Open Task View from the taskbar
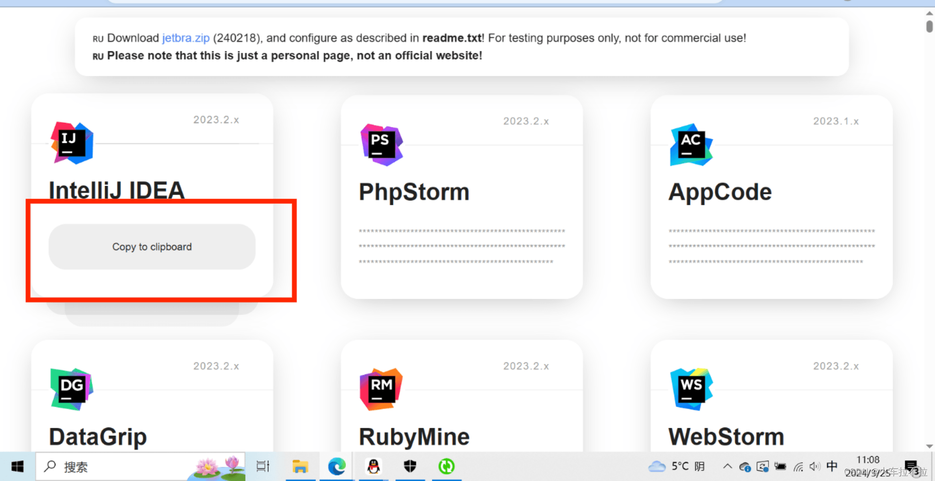Screen dimensions: 935x481 (263, 467)
